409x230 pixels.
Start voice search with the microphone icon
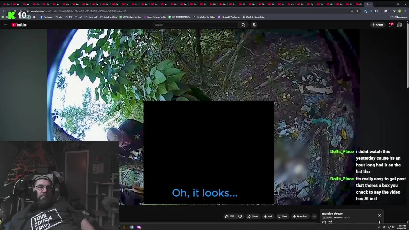tap(254, 25)
